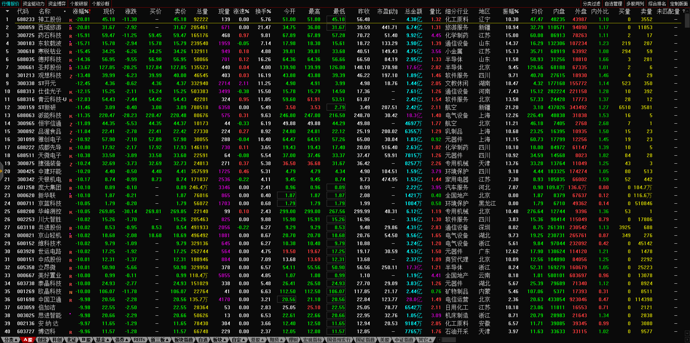Sort by 涨幅% column header

[x=80, y=11]
